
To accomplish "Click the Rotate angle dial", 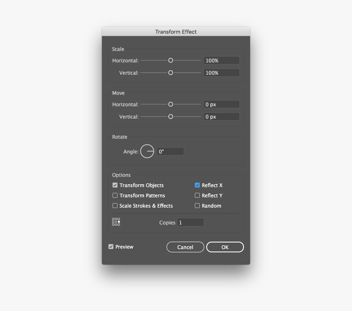I will click(x=147, y=151).
